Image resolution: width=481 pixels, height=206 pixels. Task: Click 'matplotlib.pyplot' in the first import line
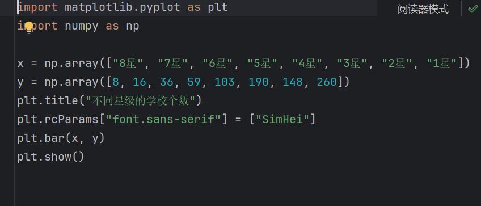click(123, 7)
